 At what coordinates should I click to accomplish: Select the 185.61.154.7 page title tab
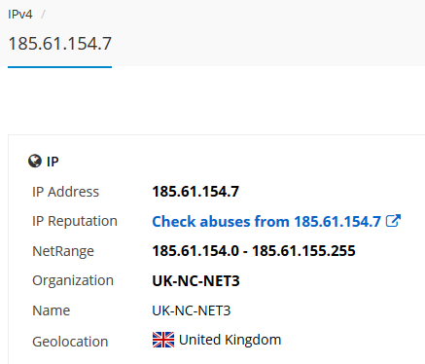(x=60, y=44)
